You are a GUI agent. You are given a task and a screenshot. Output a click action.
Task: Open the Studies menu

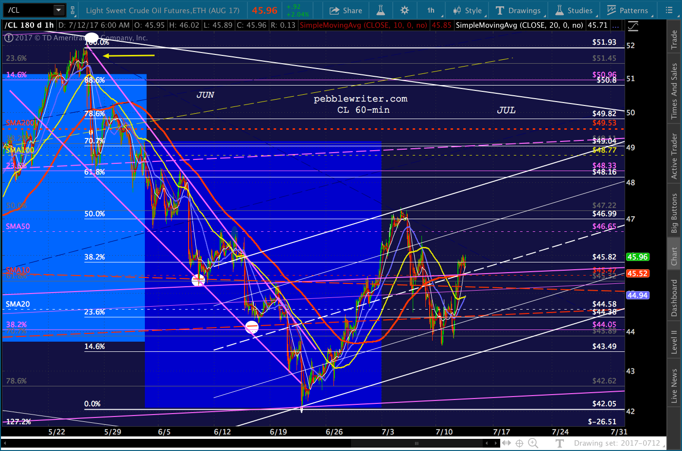[x=574, y=10]
